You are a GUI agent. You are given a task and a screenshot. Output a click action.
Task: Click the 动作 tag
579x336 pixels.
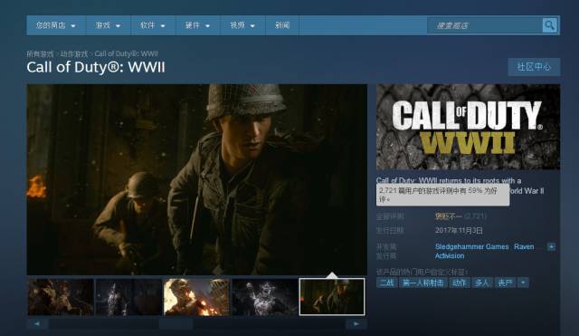pyautogui.click(x=459, y=283)
